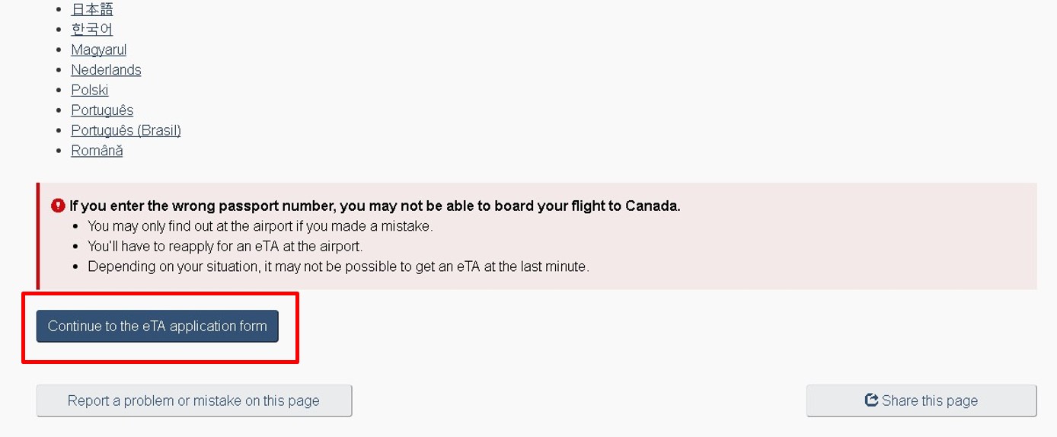Open the Português (Brasil) link
This screenshot has height=437, width=1057.
click(126, 130)
